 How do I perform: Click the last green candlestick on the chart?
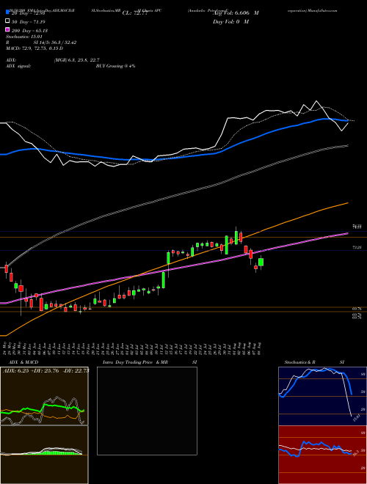[x=261, y=263]
